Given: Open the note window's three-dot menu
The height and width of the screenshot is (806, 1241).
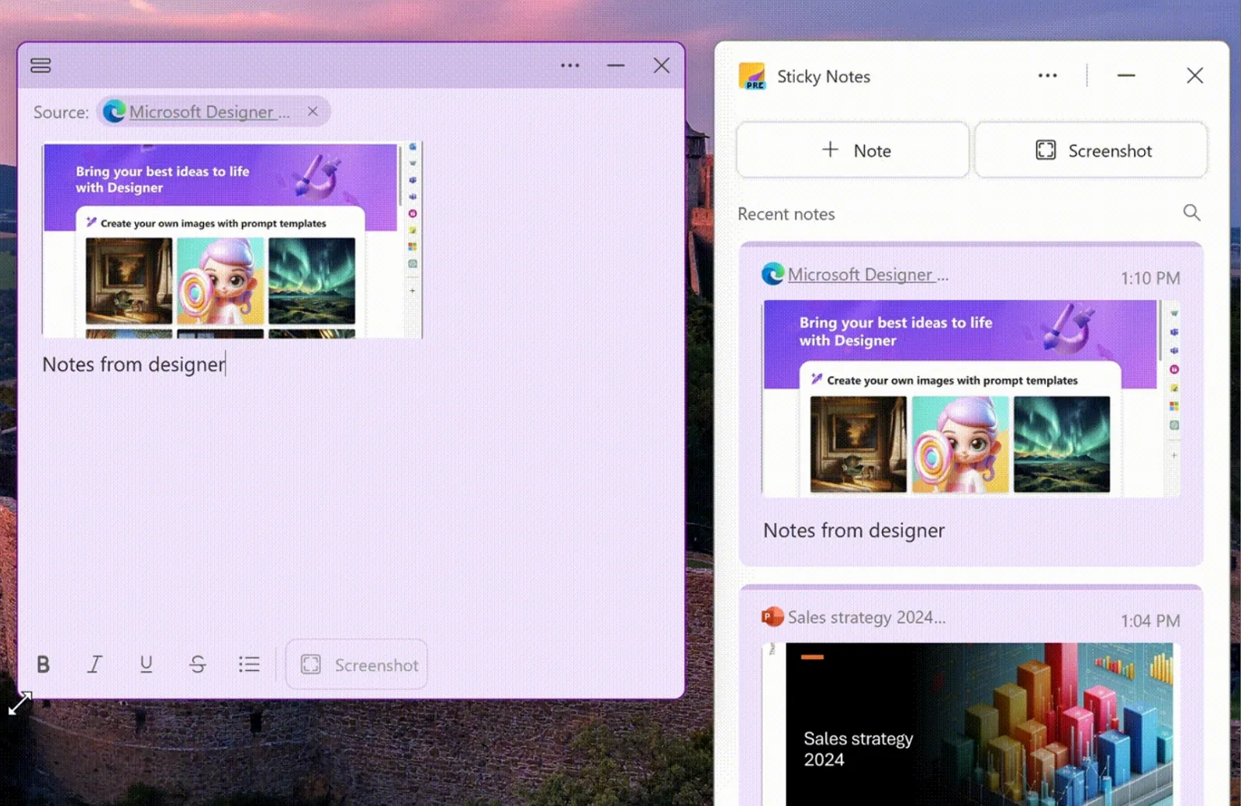Looking at the screenshot, I should (x=570, y=66).
